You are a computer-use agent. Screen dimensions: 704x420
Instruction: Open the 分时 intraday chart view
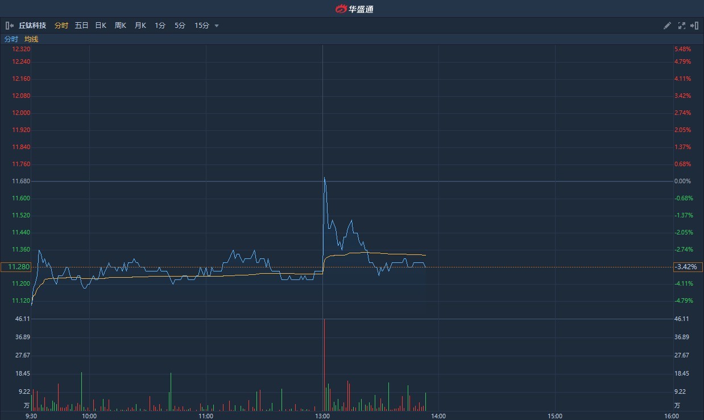61,26
